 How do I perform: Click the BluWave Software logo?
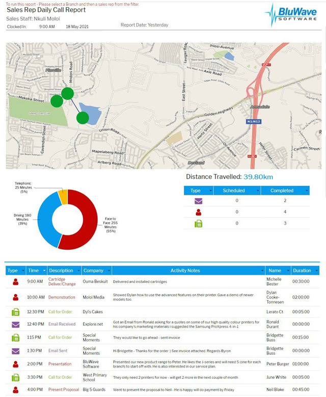tap(291, 14)
